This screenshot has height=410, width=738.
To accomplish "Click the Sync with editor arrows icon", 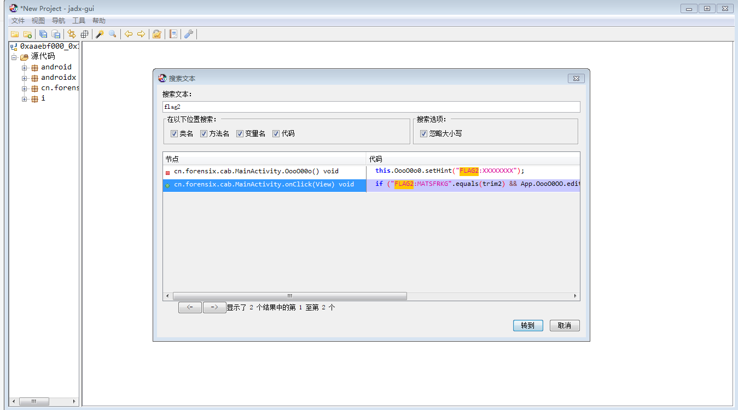I will click(72, 34).
